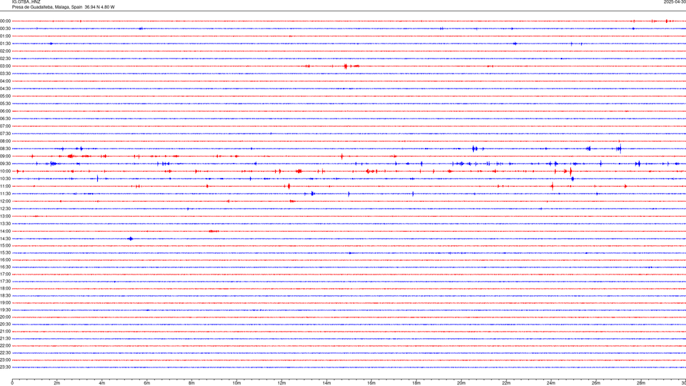Viewport: 686px width, 386px height.
Task: Select the 10:00 trace time label
Action: (5, 171)
